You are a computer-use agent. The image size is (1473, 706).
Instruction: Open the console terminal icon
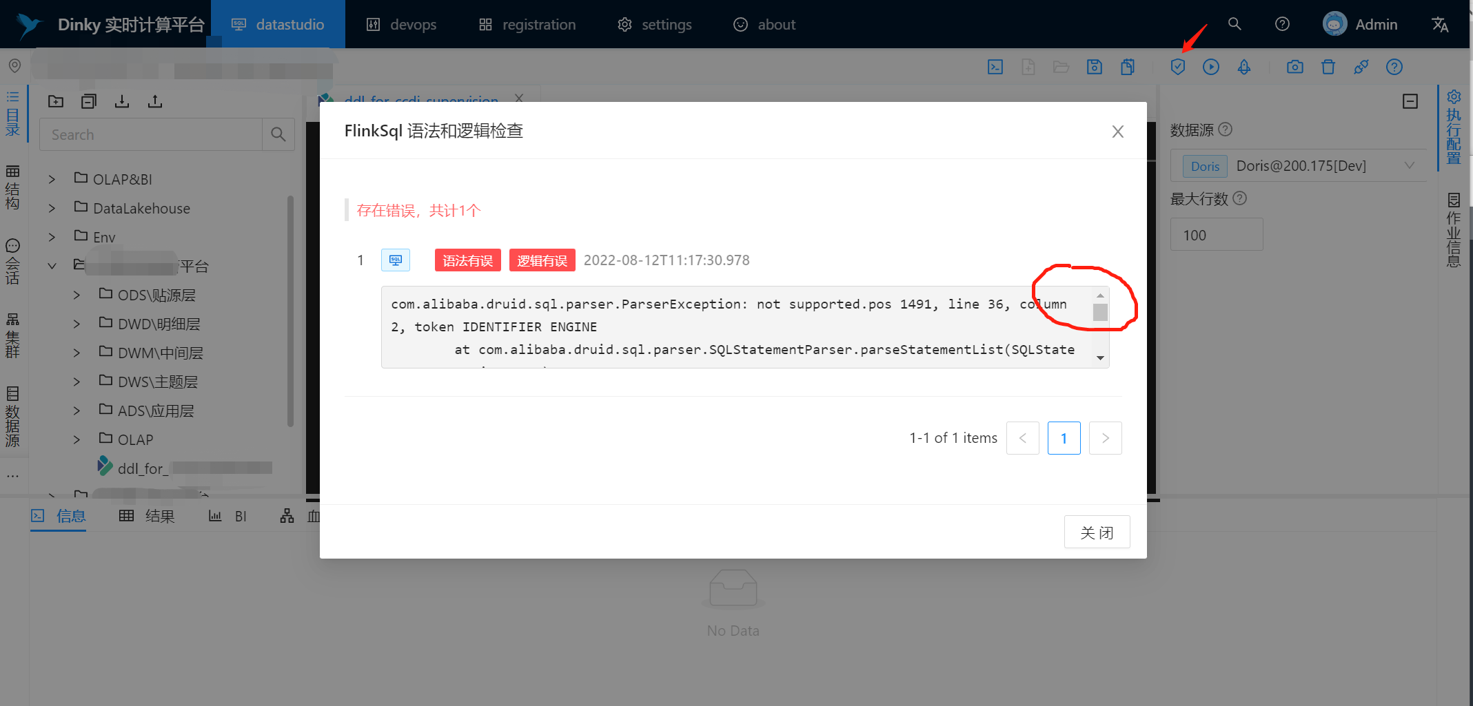(995, 67)
